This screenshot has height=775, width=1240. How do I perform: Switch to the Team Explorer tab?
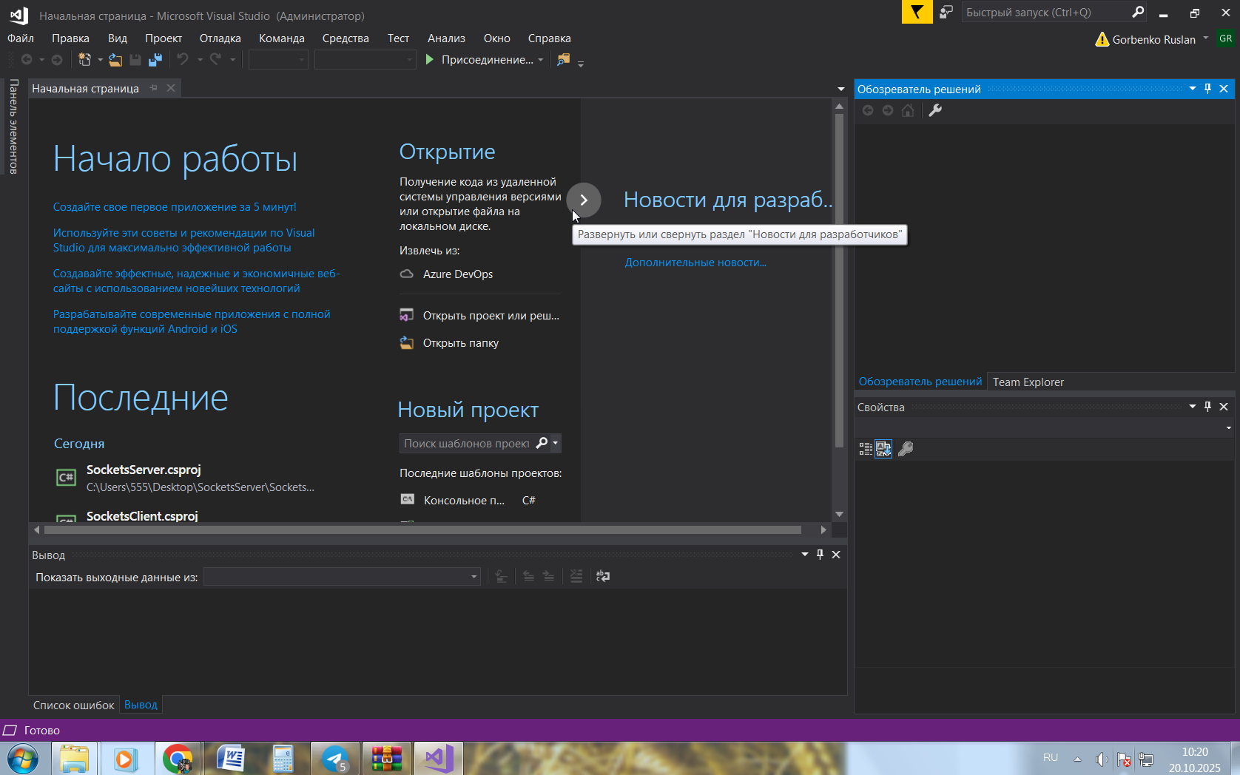click(x=1028, y=382)
